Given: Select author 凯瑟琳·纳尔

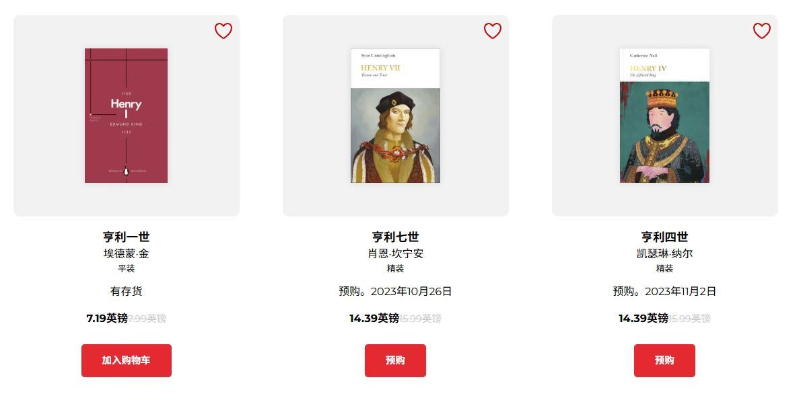Looking at the screenshot, I should (665, 253).
